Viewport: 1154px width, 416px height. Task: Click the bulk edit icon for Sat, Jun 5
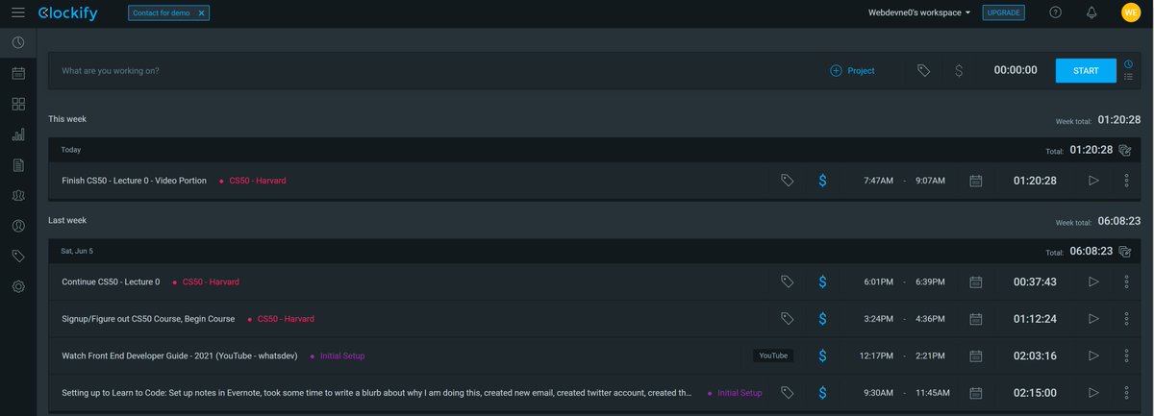[1125, 251]
